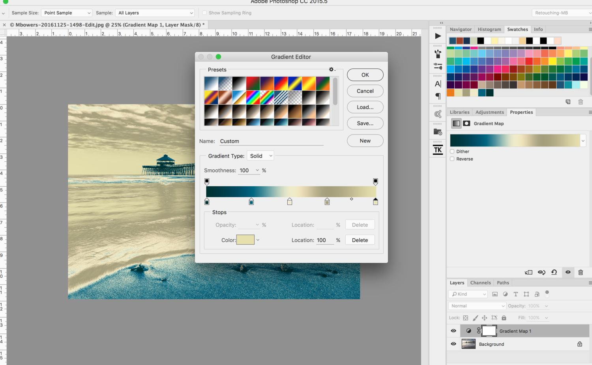Switch to the Channels tab

[x=480, y=283]
